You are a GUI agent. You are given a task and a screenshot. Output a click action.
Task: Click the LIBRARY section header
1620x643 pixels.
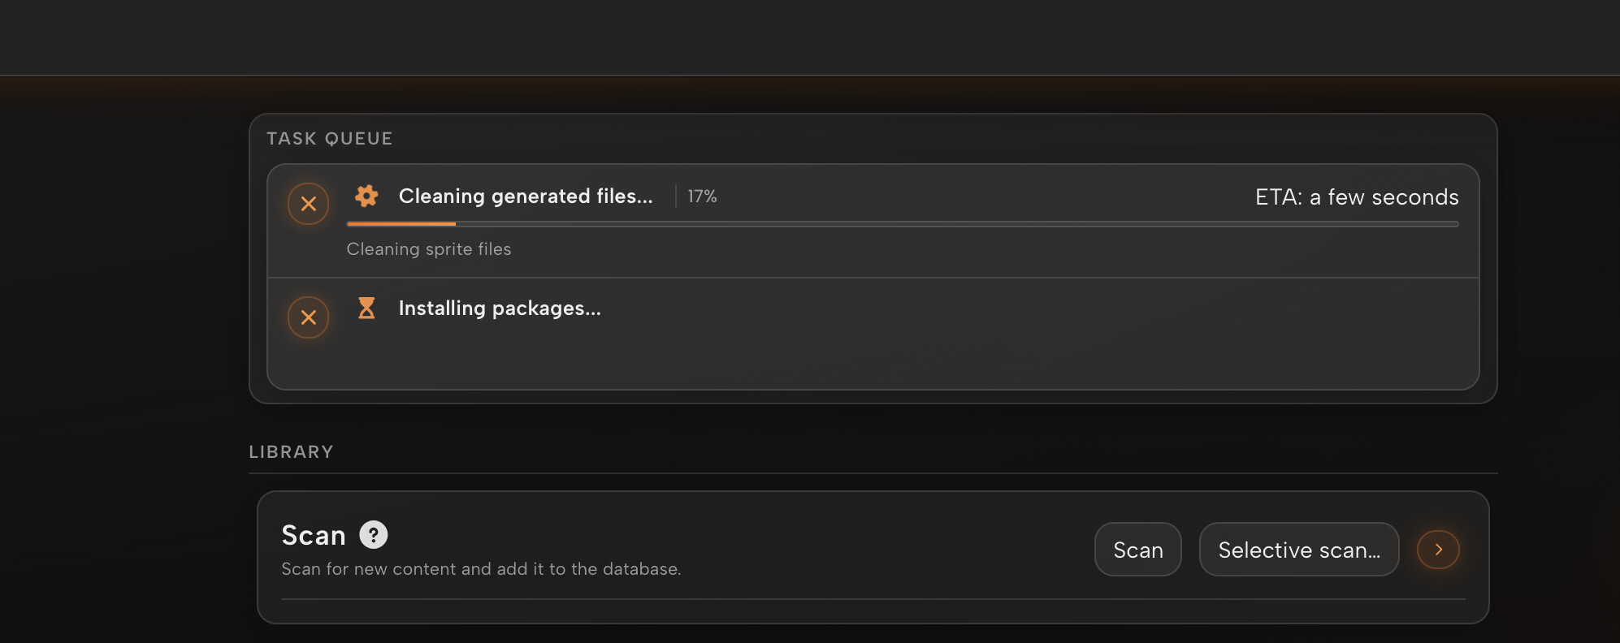tap(291, 452)
